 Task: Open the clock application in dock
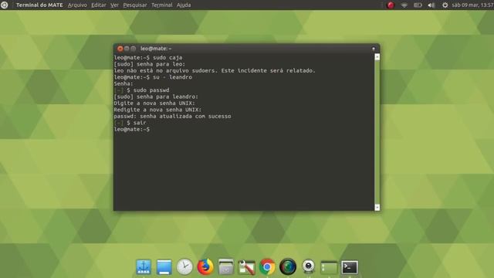[x=184, y=267]
